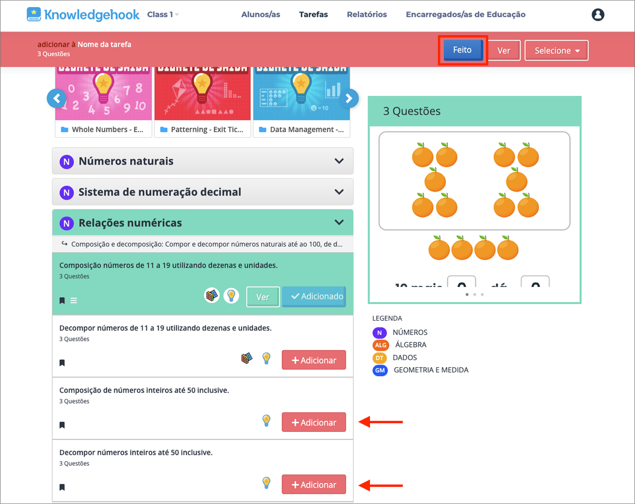Open Patterning exit ticket thumbnail
The width and height of the screenshot is (635, 504).
pos(202,102)
